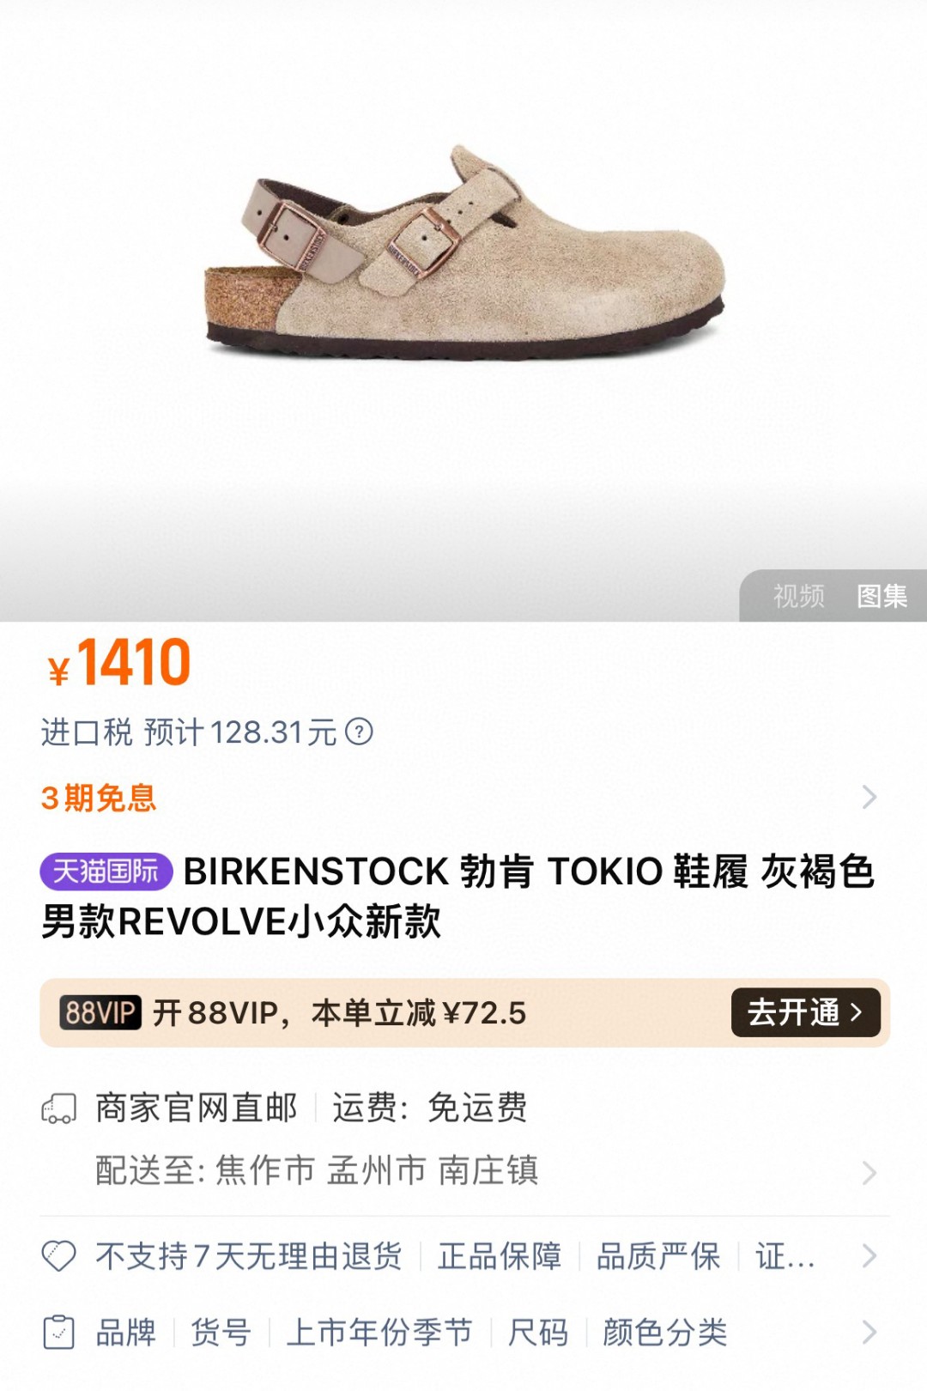Tap the 天猫国际 purple badge
Screen dimensions: 927x1391
point(106,872)
